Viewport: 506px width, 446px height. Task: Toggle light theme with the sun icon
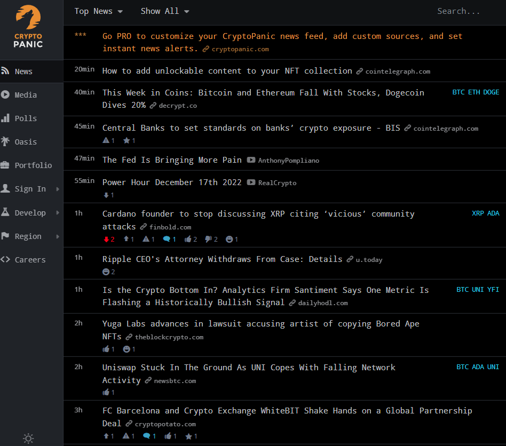[28, 438]
